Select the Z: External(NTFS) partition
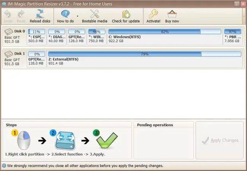Image resolution: width=247 pixels, height=171 pixels. coord(145,59)
